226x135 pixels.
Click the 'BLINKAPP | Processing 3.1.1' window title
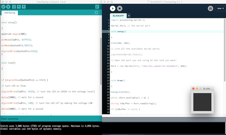tap(166, 2)
